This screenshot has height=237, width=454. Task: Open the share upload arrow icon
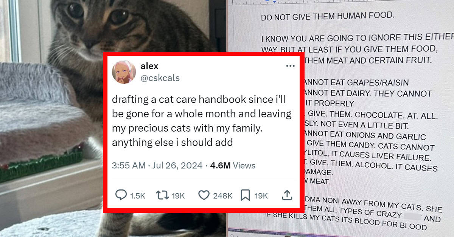point(287,195)
